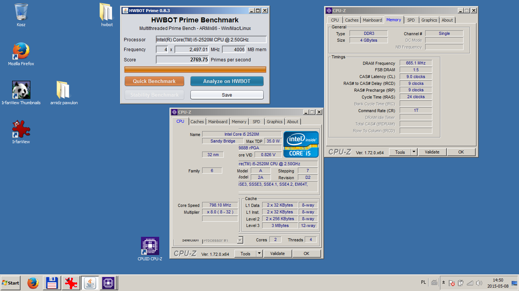519x291 pixels.
Task: Click OK in the front CPU-Z window
Action: coord(307,253)
